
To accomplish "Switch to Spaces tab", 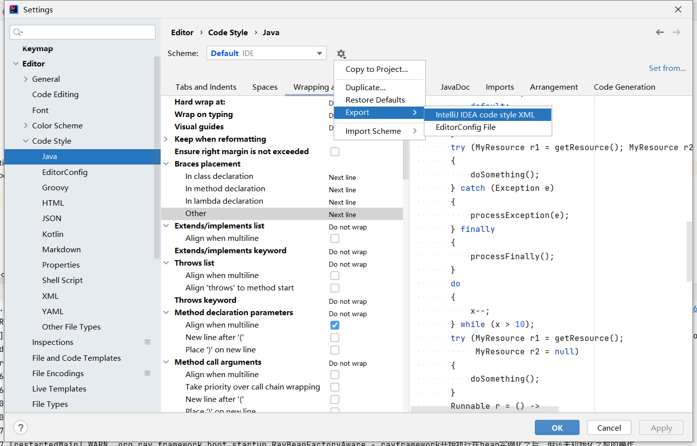I will pyautogui.click(x=265, y=87).
